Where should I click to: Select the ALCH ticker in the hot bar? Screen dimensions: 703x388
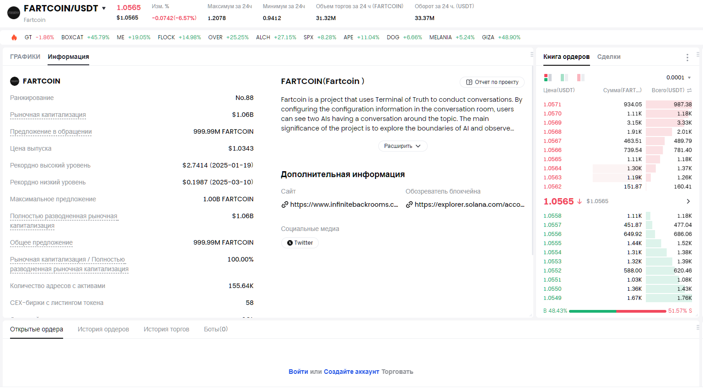point(276,37)
